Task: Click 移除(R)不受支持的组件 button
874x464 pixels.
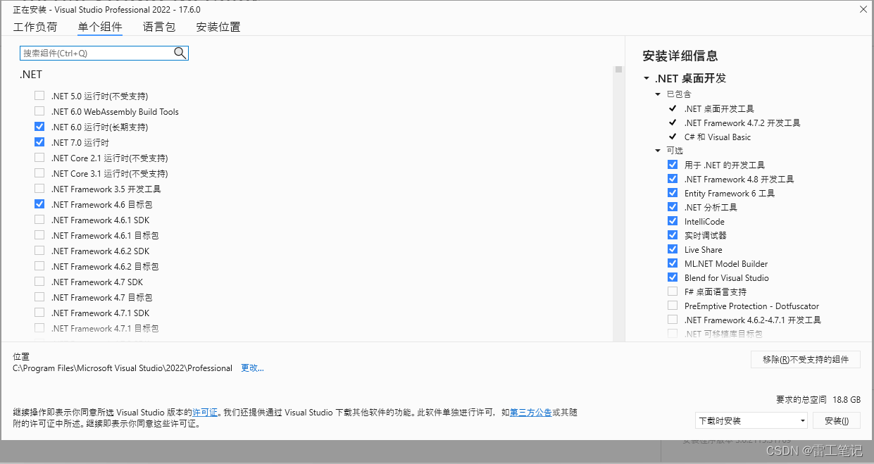Action: point(805,359)
